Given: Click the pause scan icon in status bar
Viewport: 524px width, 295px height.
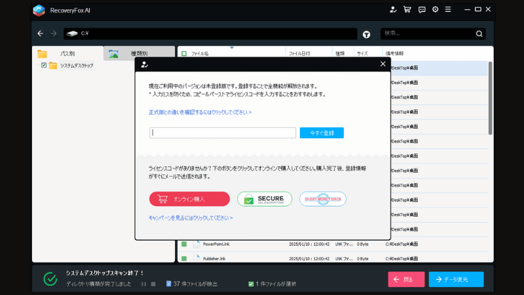Looking at the screenshot, I should [x=143, y=284].
